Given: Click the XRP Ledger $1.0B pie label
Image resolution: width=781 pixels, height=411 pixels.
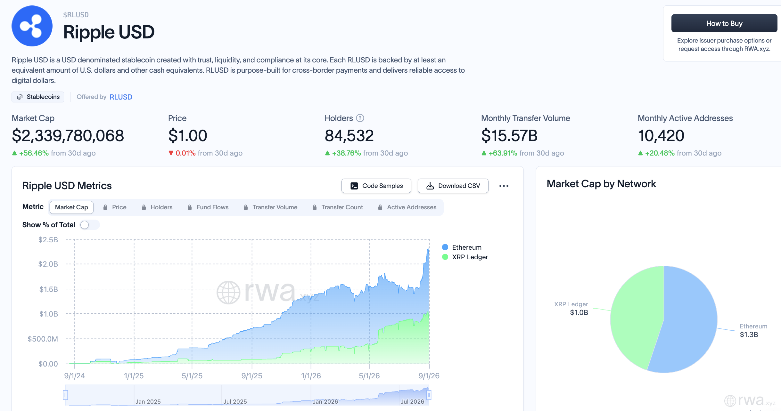Looking at the screenshot, I should pos(571,309).
